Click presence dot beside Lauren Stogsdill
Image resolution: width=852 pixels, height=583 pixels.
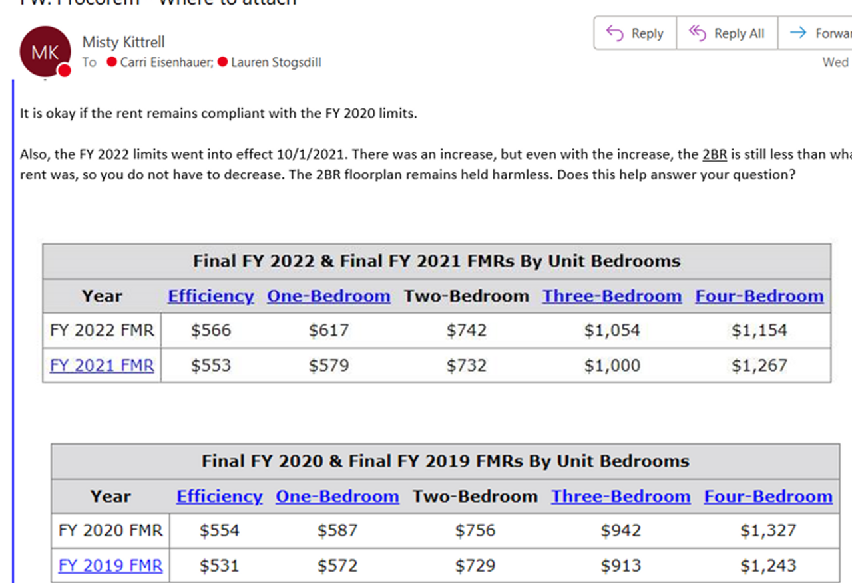click(x=222, y=62)
